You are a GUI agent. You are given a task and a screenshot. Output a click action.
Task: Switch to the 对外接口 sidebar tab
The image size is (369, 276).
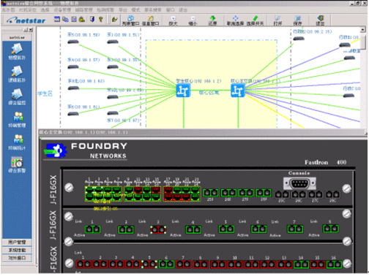17,258
